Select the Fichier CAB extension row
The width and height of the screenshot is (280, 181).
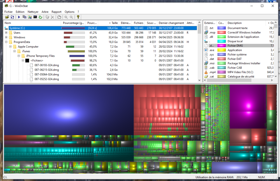[x=239, y=68]
